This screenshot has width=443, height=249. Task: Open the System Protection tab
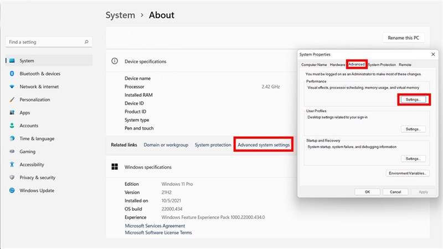(x=382, y=65)
